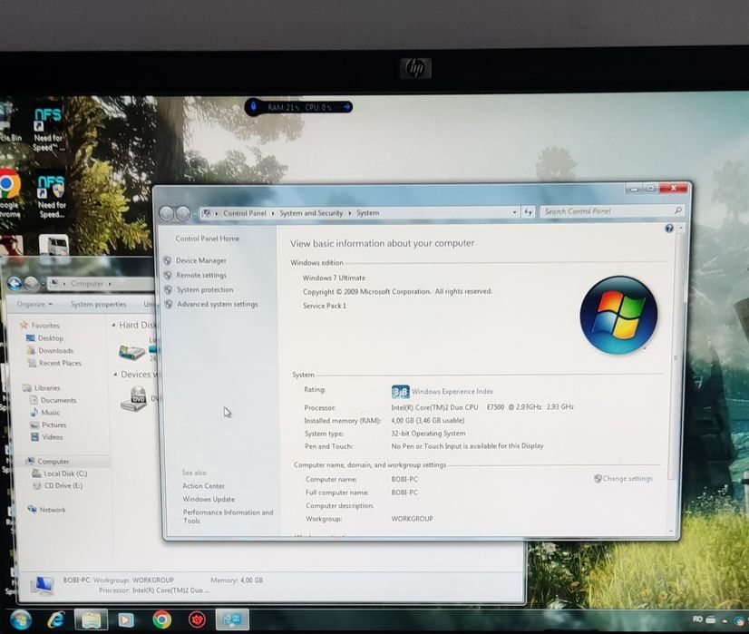Show hidden tray icons arrow

point(725,620)
